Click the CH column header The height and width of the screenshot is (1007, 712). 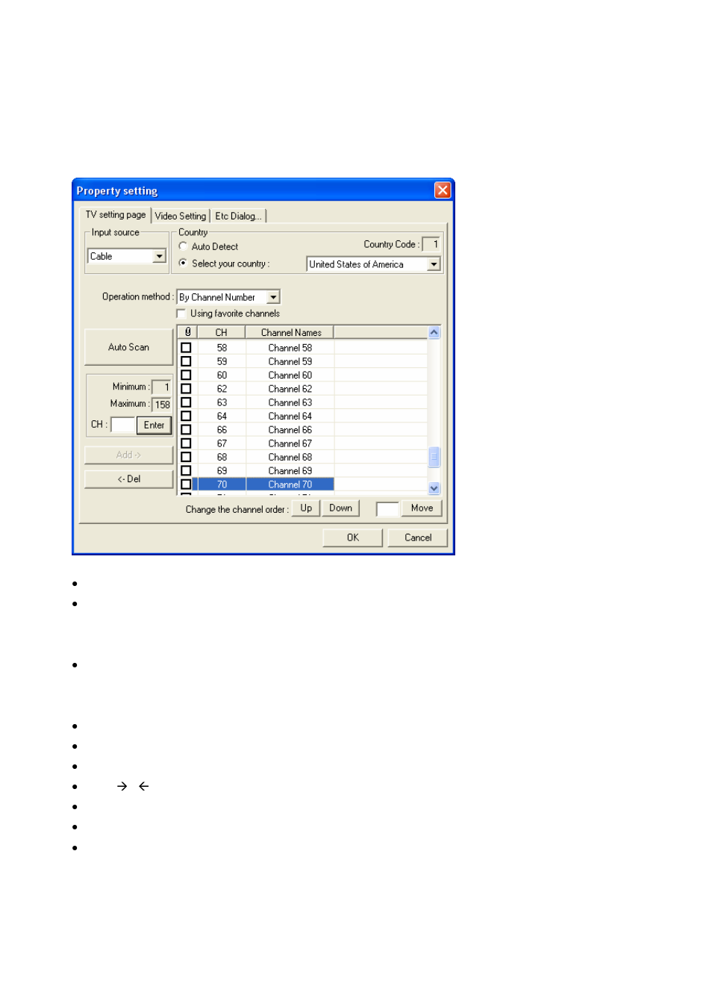tap(222, 332)
